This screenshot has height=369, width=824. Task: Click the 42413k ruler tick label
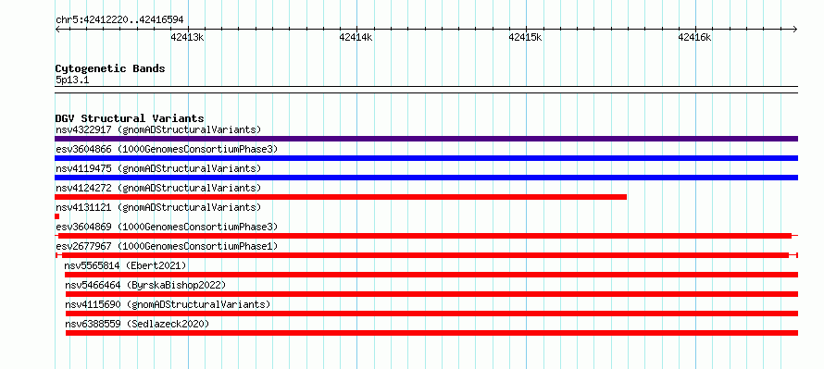(x=187, y=37)
